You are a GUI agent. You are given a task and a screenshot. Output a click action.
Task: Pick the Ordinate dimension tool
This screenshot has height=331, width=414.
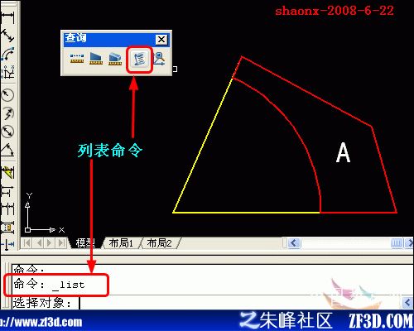pos(7,72)
